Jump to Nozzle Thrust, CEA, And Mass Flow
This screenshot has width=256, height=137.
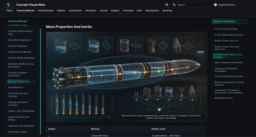point(227,48)
